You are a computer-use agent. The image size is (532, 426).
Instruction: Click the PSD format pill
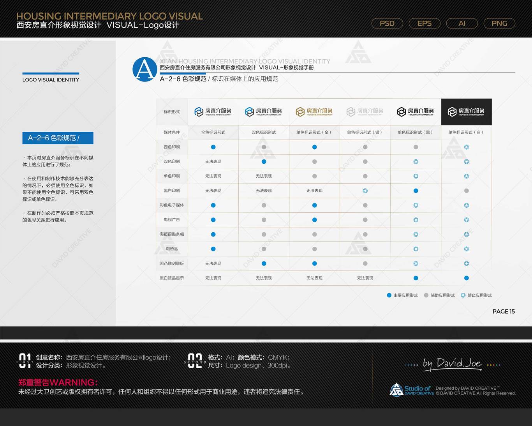[x=387, y=23]
